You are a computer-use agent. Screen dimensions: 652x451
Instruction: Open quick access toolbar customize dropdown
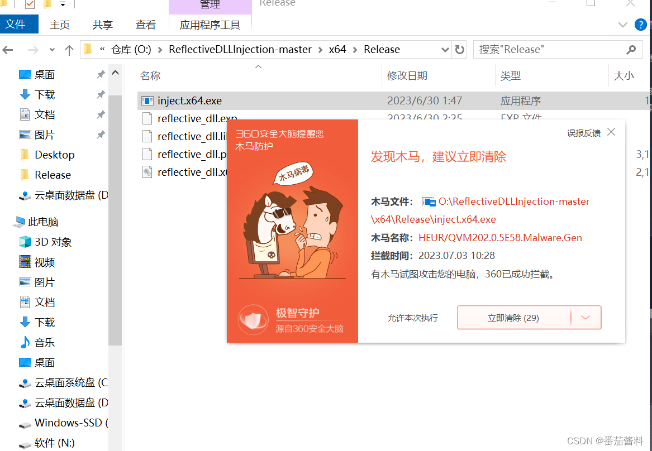click(63, 4)
